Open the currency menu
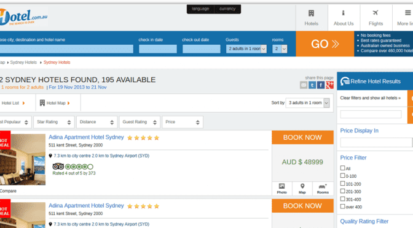Viewport: 413px width, 228px height. click(227, 9)
